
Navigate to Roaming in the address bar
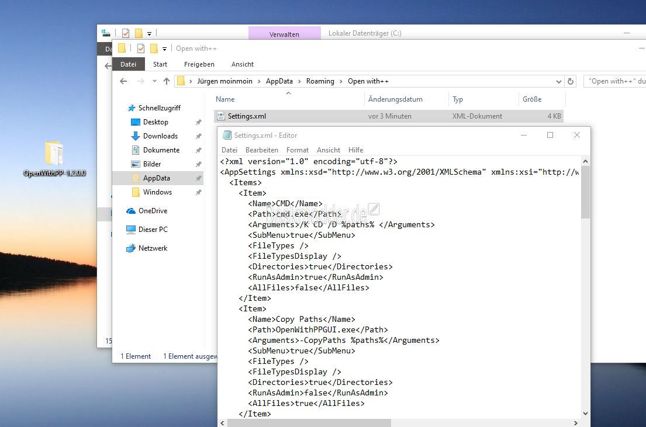[320, 81]
